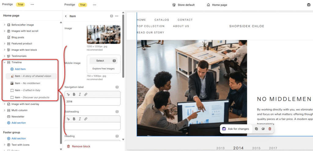This screenshot has height=151, width=313.
Task: Open the Home page selector in top bar
Action: click(x=217, y=5)
